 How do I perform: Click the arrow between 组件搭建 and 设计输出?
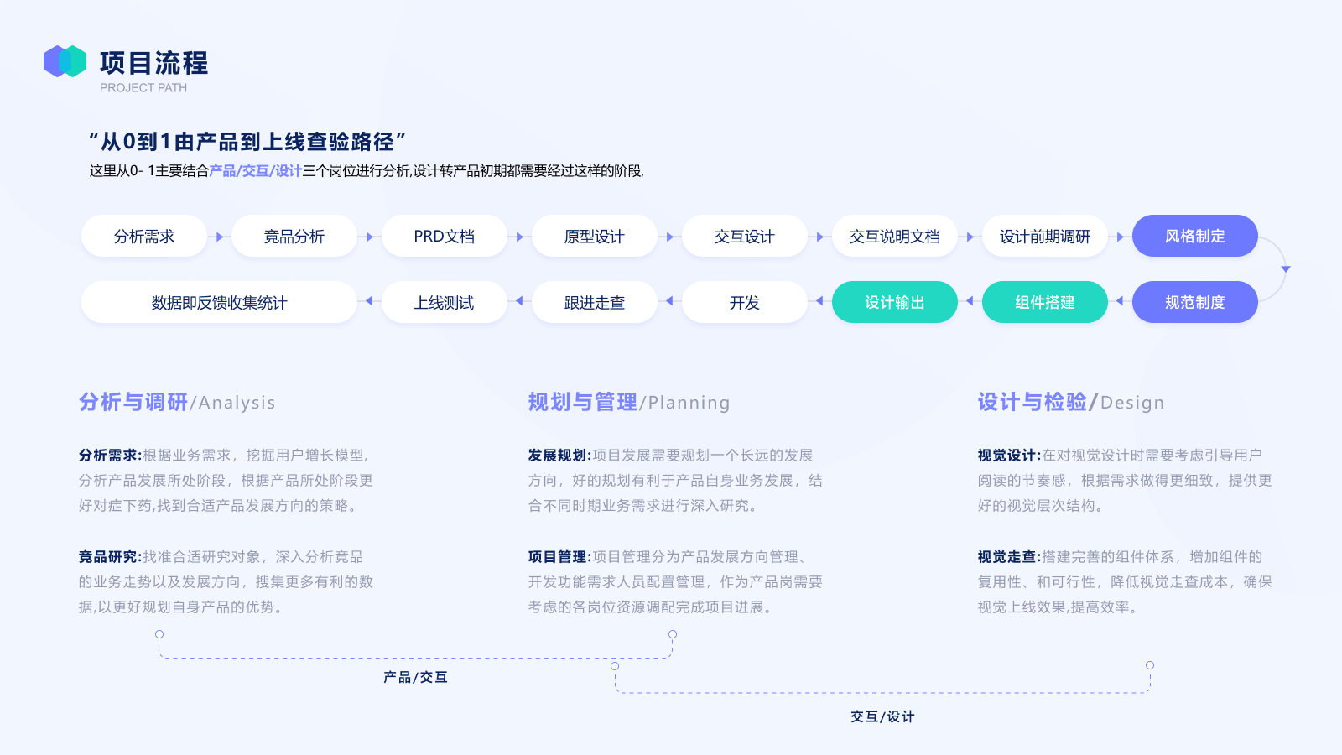click(970, 300)
